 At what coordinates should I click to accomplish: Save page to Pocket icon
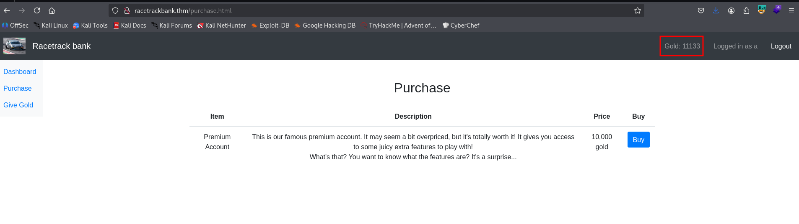point(700,10)
